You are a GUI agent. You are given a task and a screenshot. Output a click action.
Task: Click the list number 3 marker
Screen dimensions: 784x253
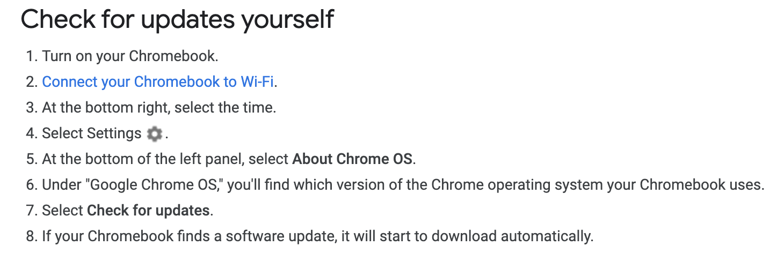point(31,108)
